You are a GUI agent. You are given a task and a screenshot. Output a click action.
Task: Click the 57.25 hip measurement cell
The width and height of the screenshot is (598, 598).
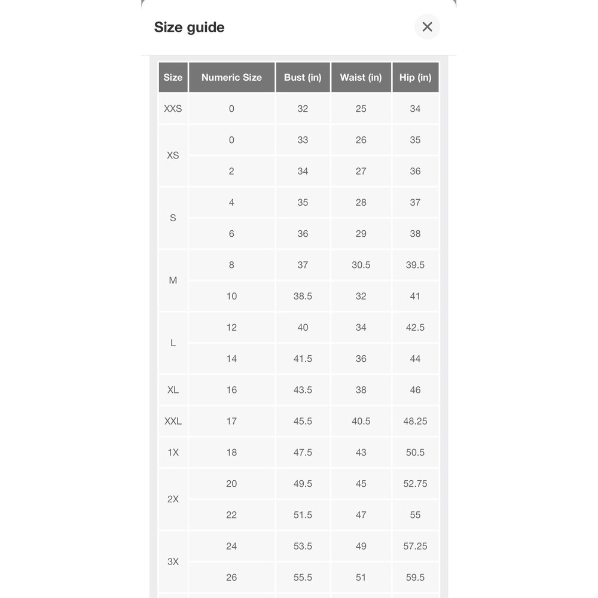click(415, 546)
